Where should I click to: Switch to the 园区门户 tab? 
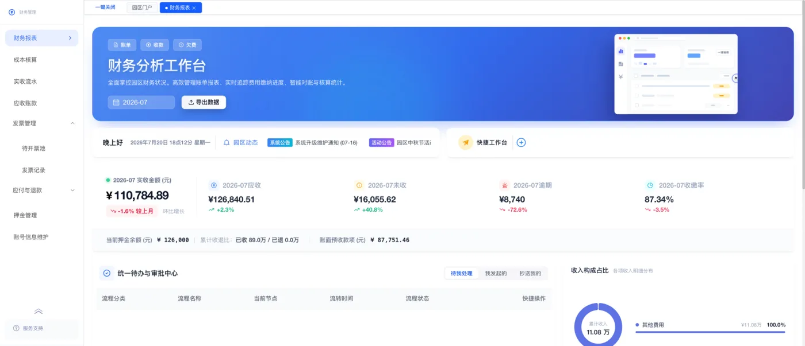click(142, 7)
